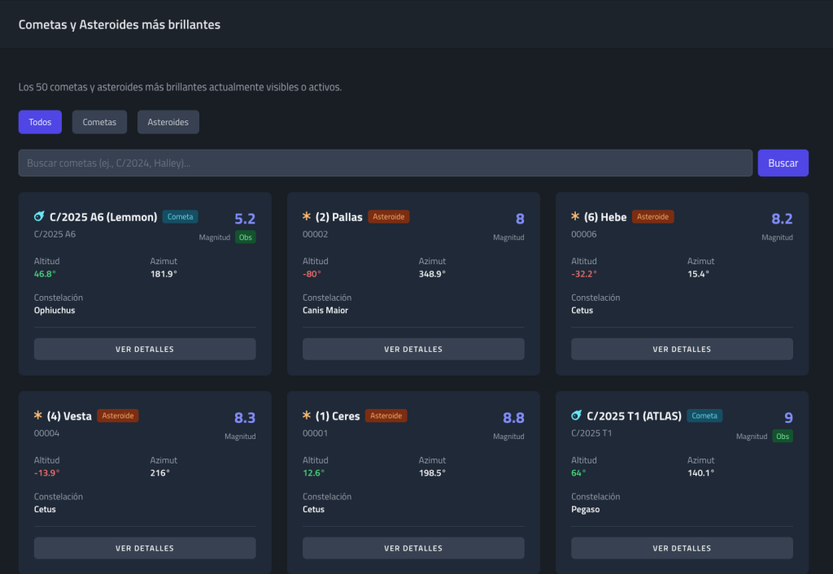Click the Canis Maior constellation name

click(325, 310)
